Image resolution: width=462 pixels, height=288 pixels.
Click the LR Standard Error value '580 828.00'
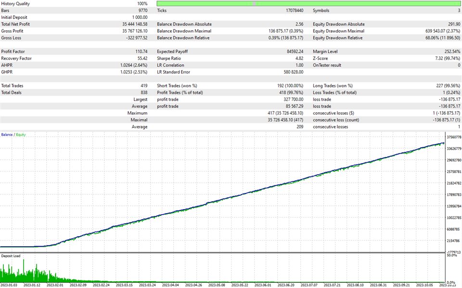point(294,72)
